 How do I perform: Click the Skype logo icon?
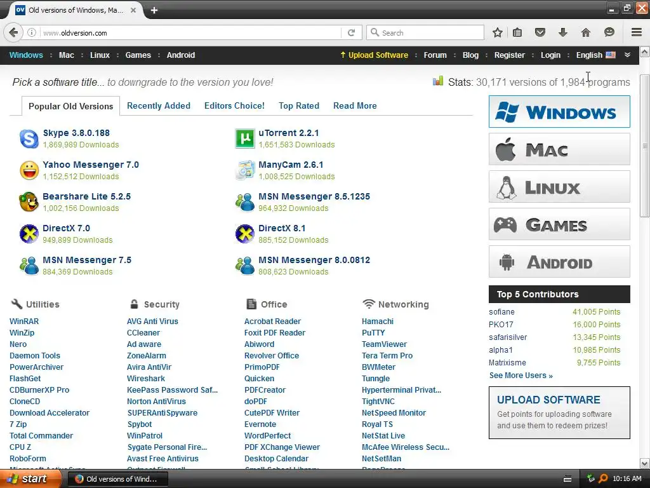coord(29,139)
